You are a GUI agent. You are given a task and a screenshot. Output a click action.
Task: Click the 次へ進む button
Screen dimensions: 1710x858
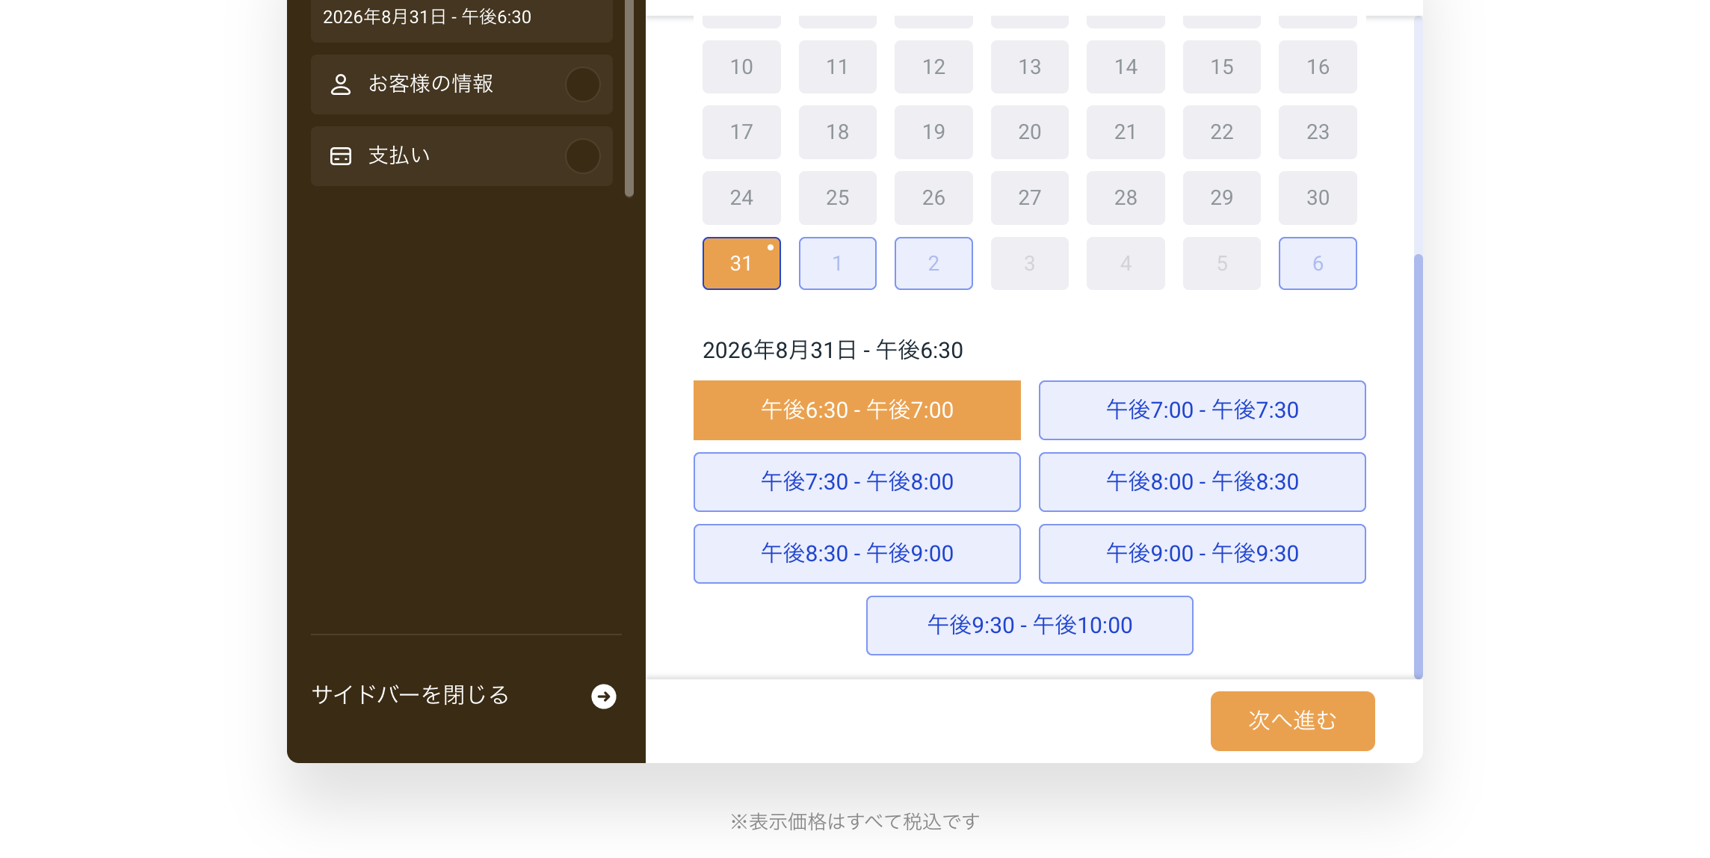[1293, 721]
